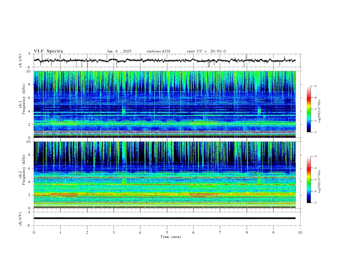Click the "-5" tick on ch.2 colorbar
Screen dimensions: 338x261
pos(315,180)
